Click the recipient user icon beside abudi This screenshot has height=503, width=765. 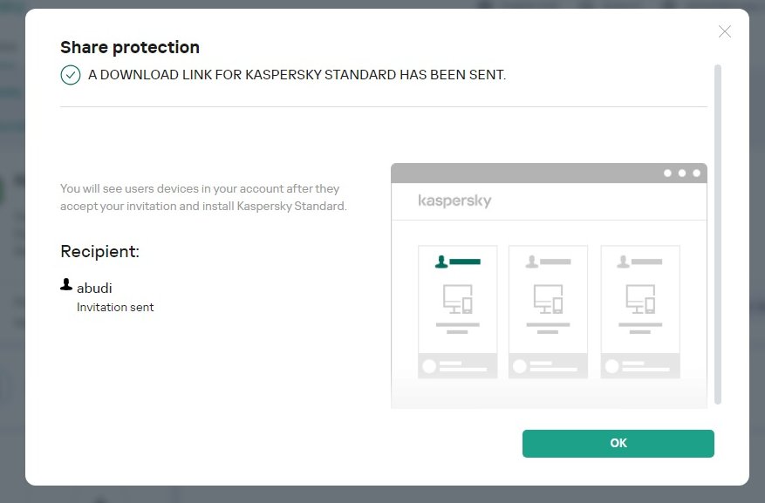pyautogui.click(x=66, y=285)
